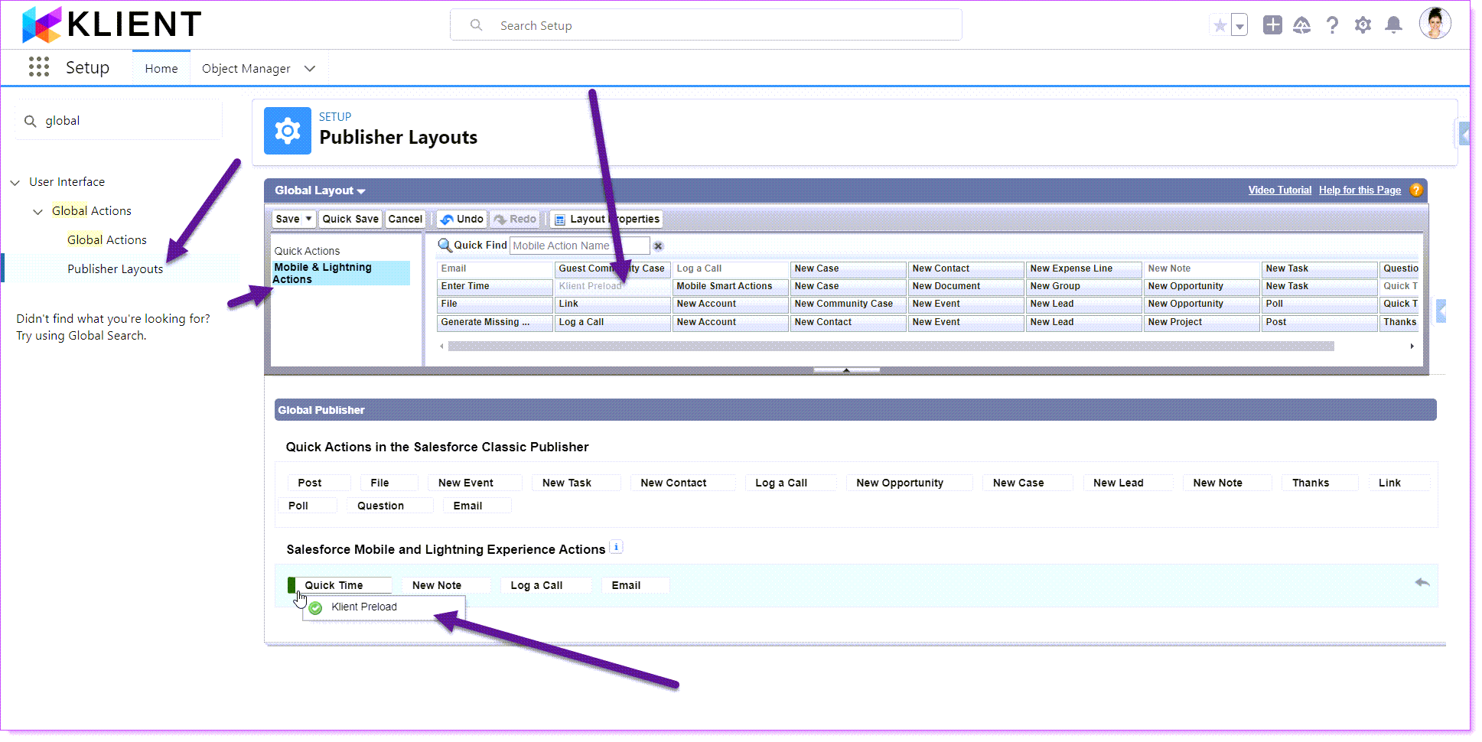
Task: Open Layout Properties
Action: 606,219
